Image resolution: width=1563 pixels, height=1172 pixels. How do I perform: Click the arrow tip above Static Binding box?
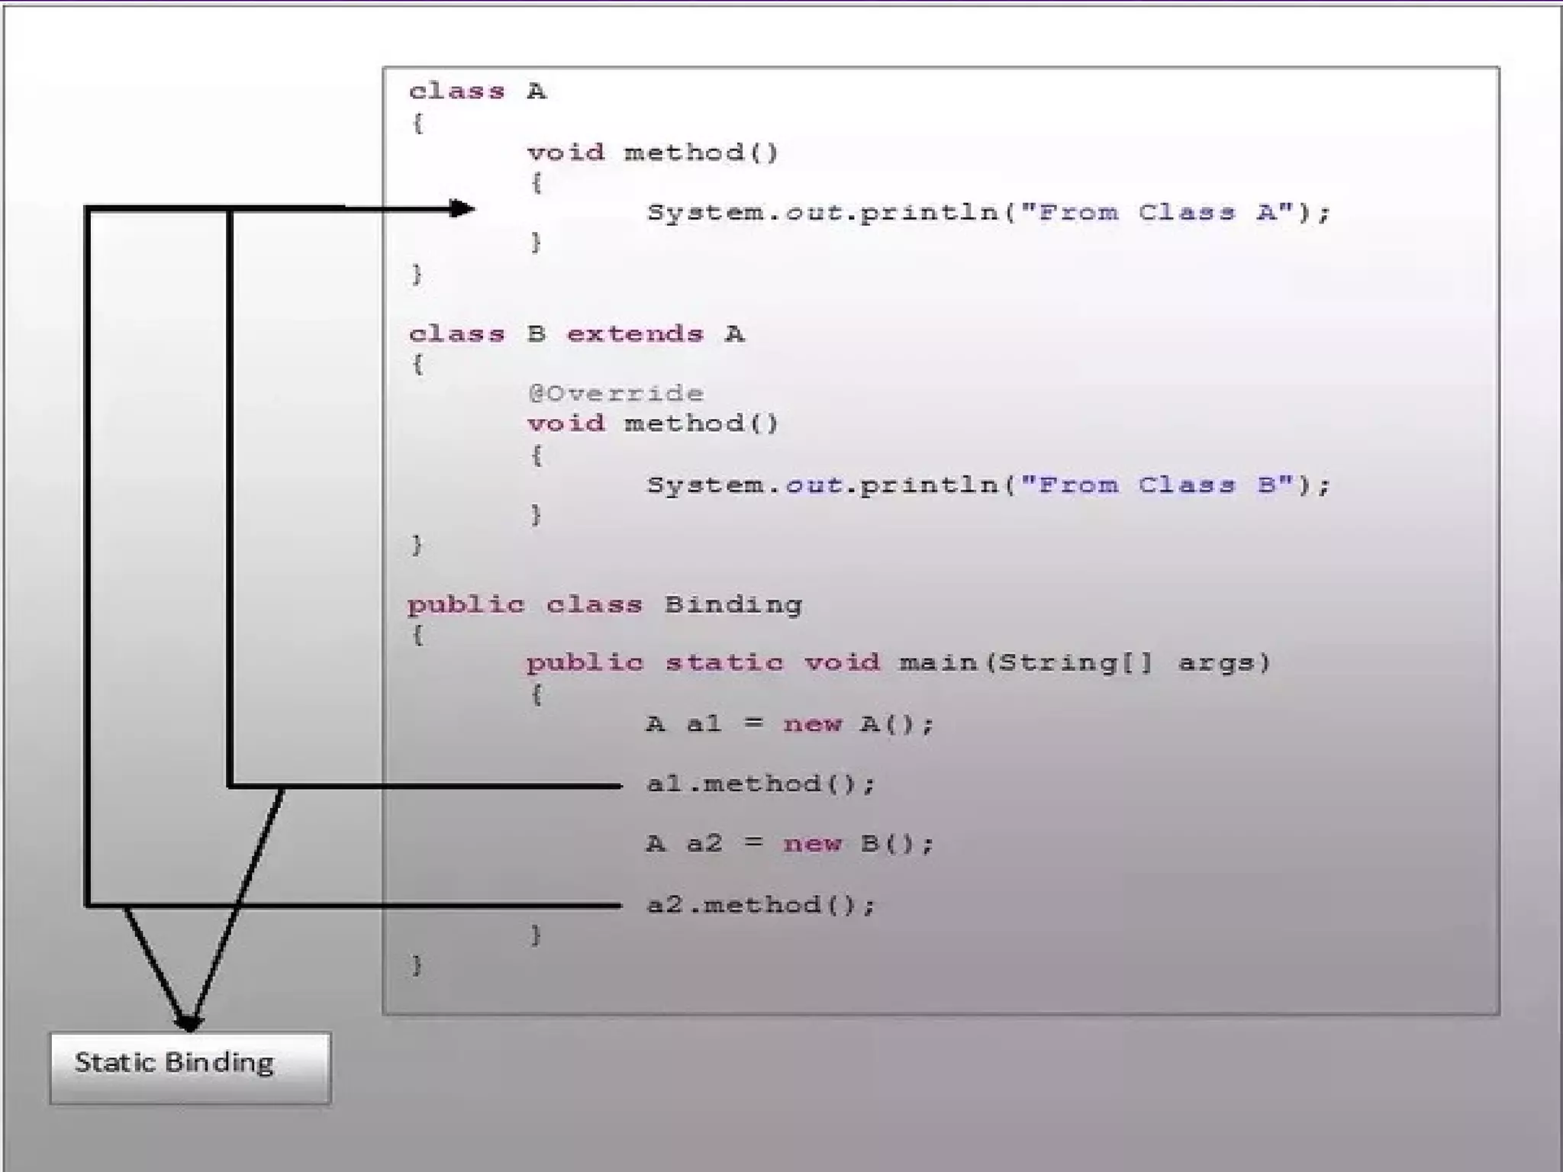(x=189, y=1022)
